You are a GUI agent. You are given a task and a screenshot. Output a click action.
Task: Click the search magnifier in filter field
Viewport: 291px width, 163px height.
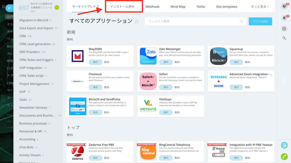pos(241,21)
